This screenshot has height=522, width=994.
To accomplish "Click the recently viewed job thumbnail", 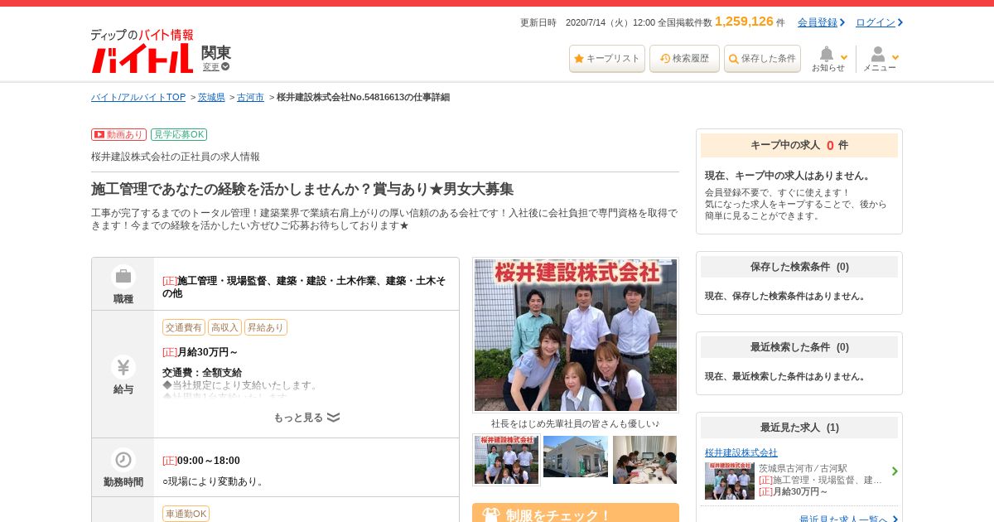I will (x=730, y=481).
